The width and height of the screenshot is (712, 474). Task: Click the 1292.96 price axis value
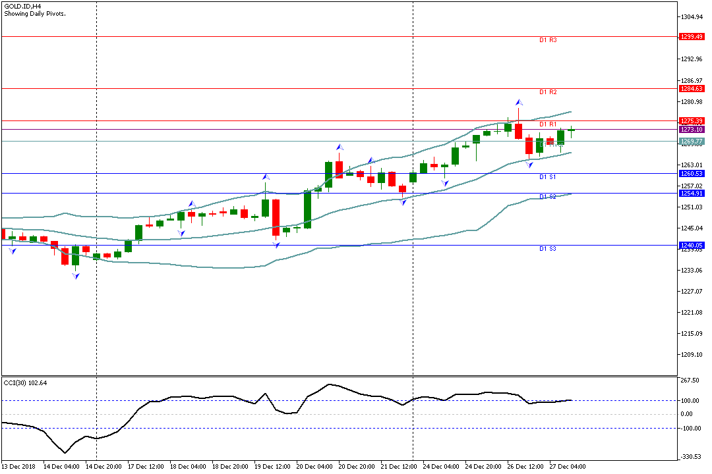692,59
